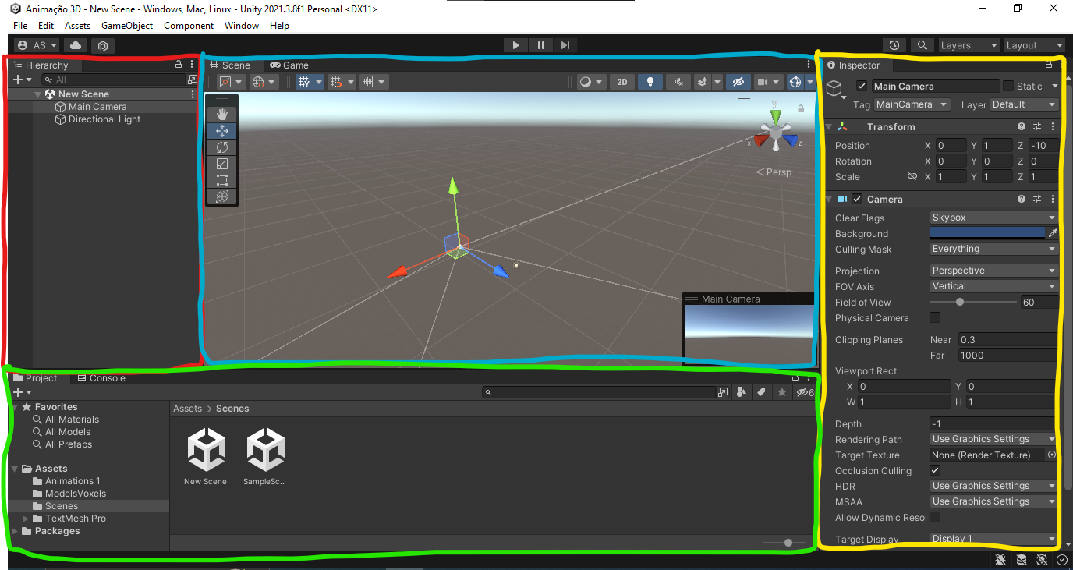Uncheck Occlusion Culling checkbox
Screen dimensions: 1073x570
935,470
